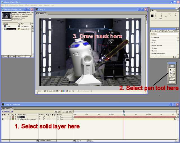Expand the Expression Controls effects category
Viewport: 180px width, 143px height.
click(x=151, y=53)
